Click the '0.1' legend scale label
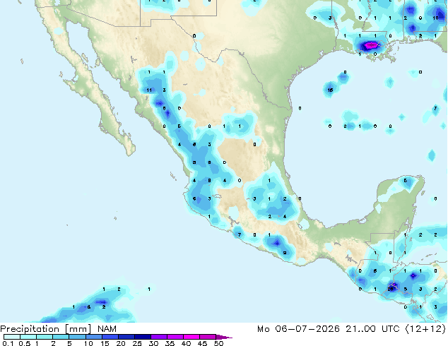448x346 pixels. click(7, 343)
